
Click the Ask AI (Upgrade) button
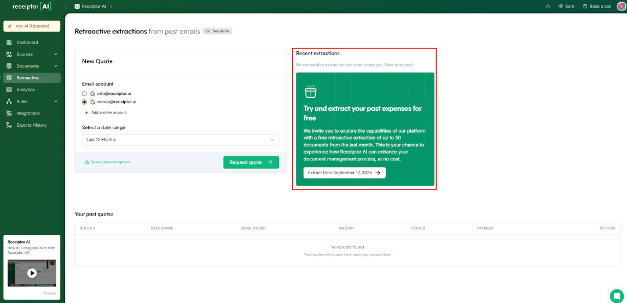(32, 26)
